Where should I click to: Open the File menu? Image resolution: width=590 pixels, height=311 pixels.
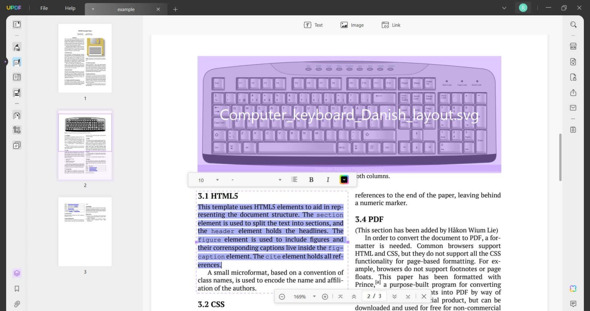(x=44, y=8)
